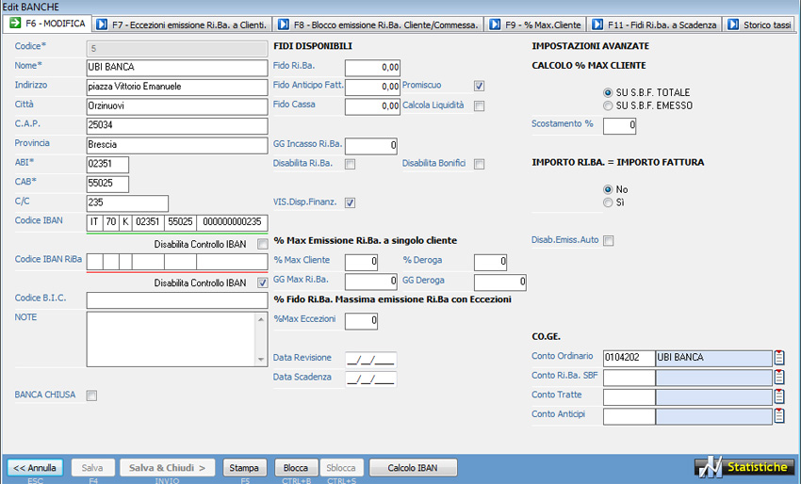Click arrow icon on F11 Fidi Ri.ba. tab
This screenshot has width=801, height=484.
pos(597,24)
